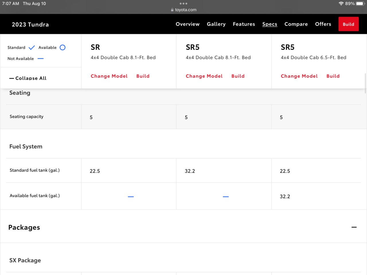
Task: Click the Seating capacity row label
Action: (26, 117)
